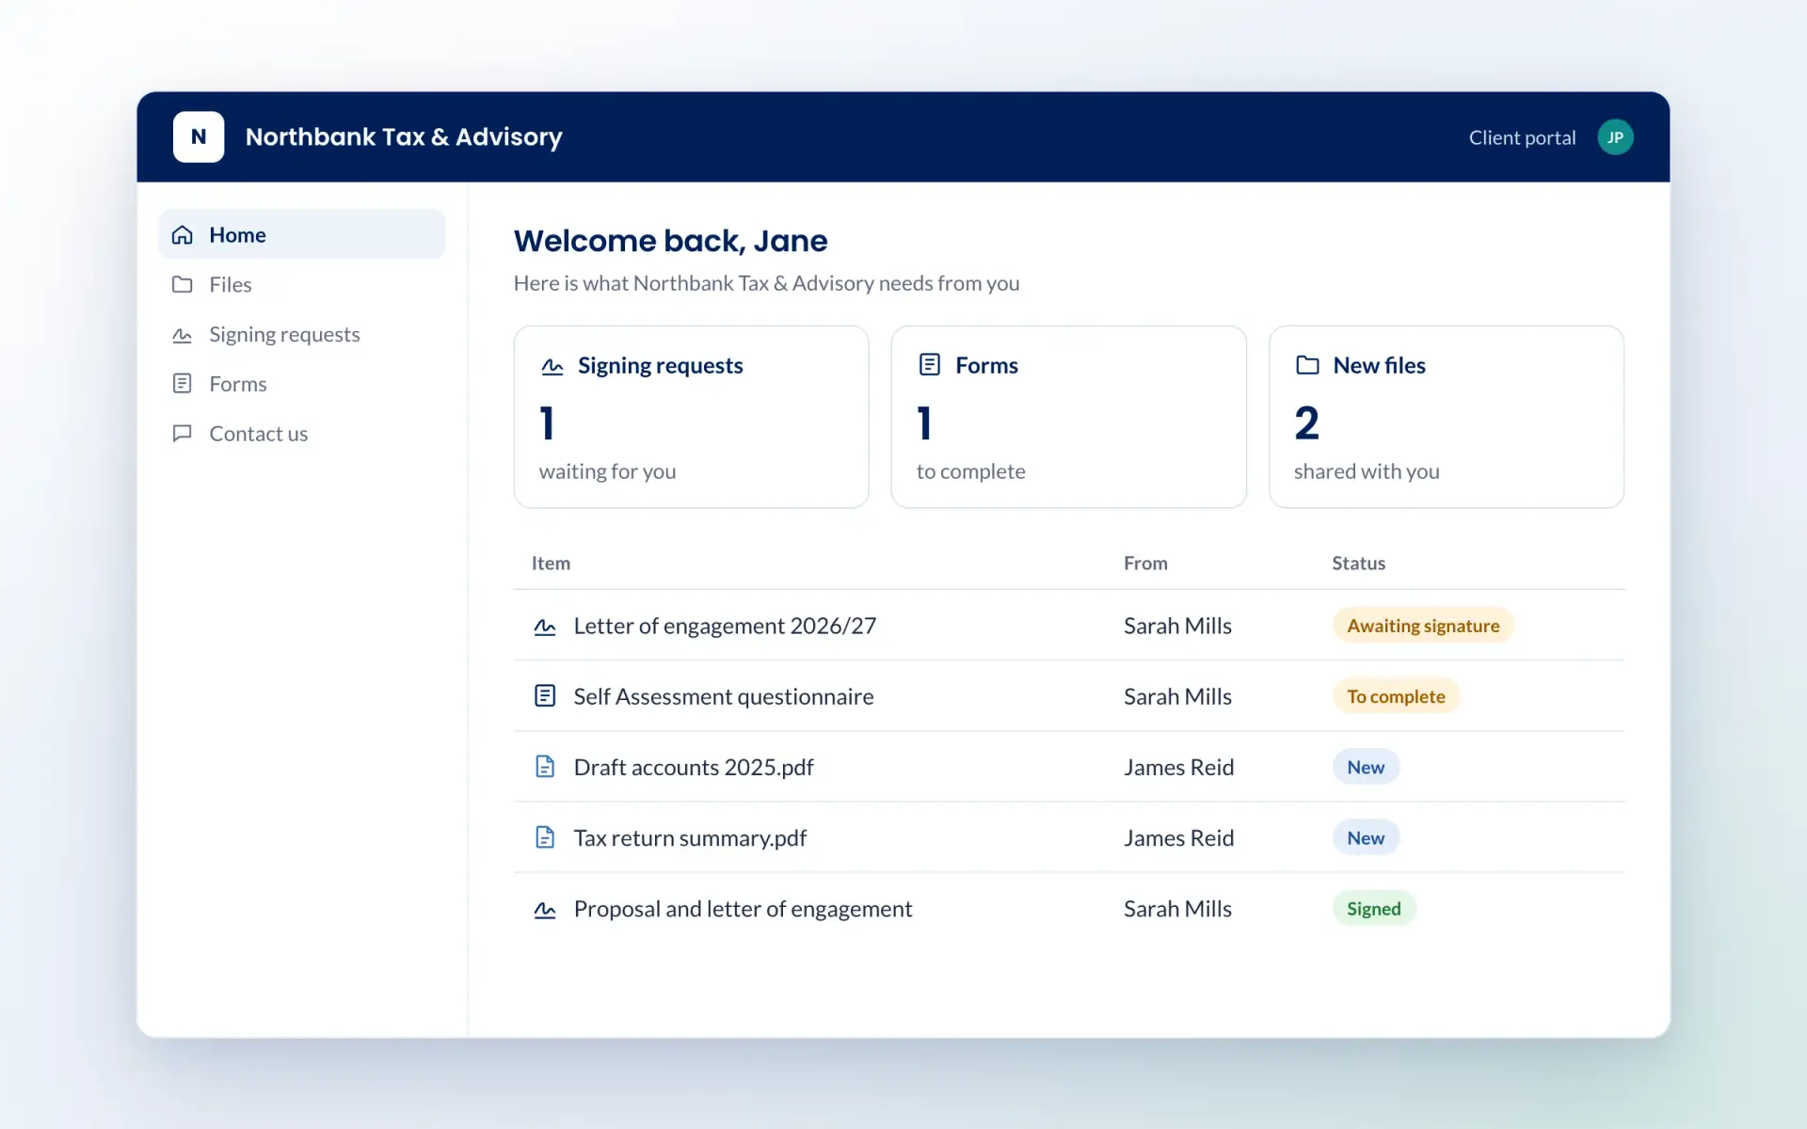Click the Forms document icon in sidebar

point(183,384)
